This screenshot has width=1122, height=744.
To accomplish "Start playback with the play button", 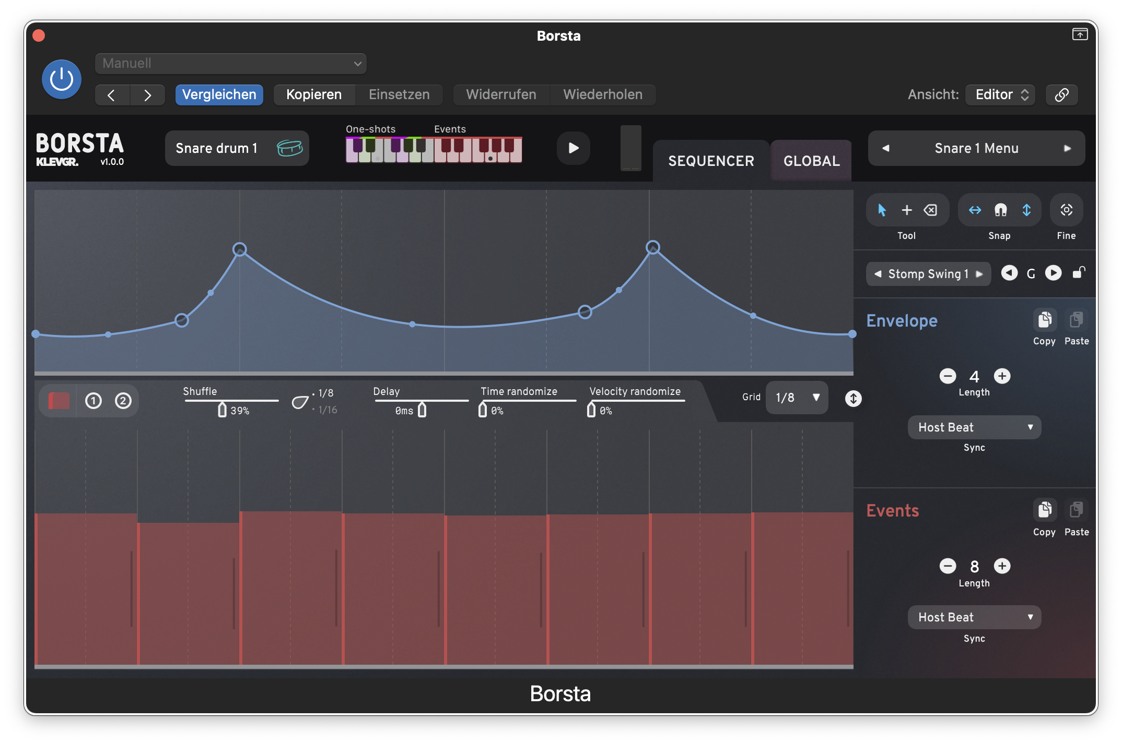I will [x=573, y=148].
